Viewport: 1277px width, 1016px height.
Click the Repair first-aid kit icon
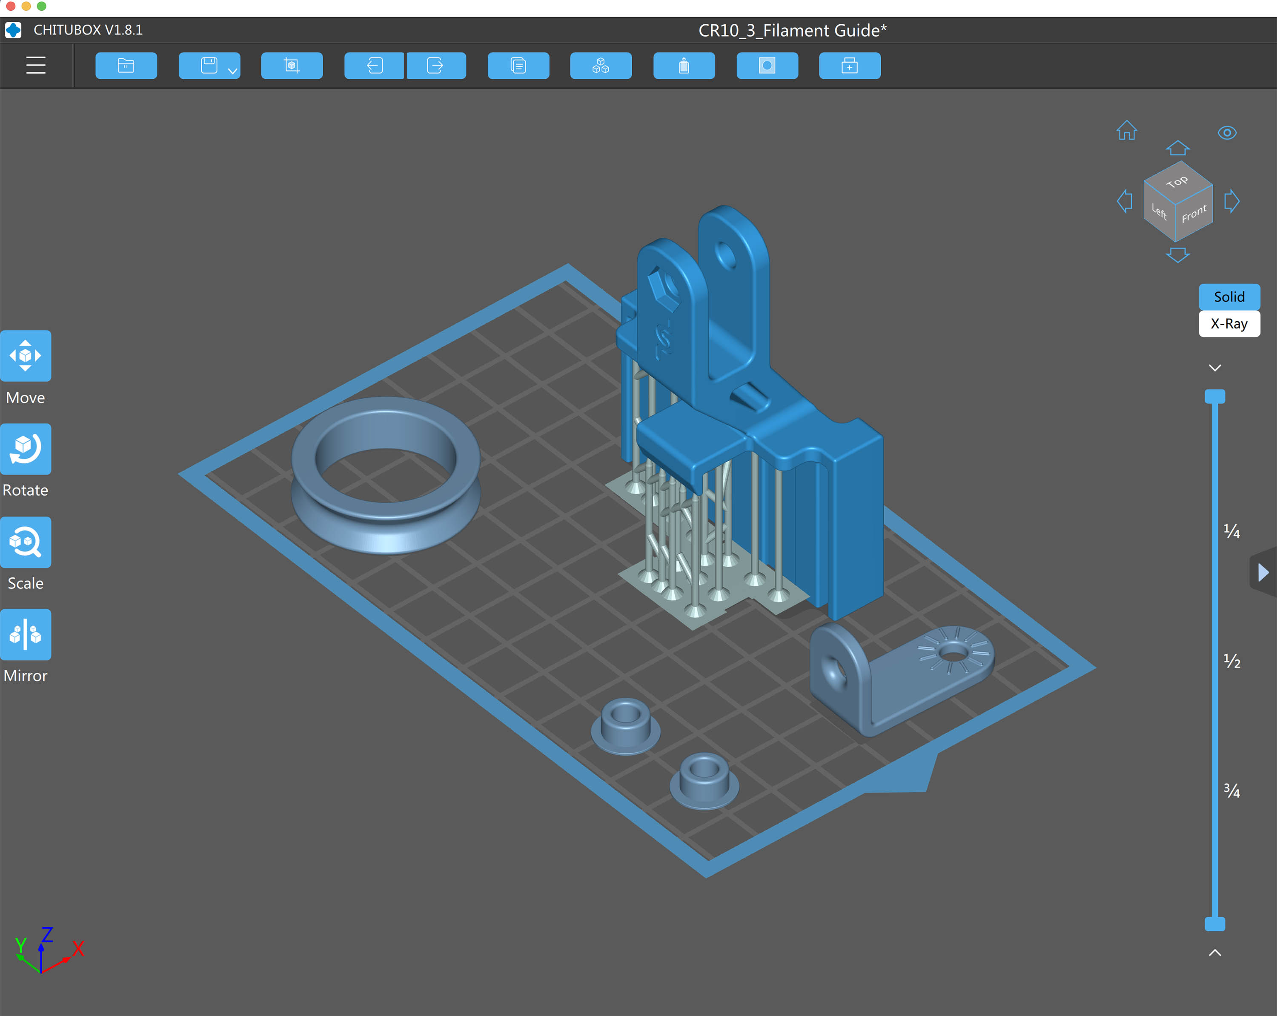849,65
